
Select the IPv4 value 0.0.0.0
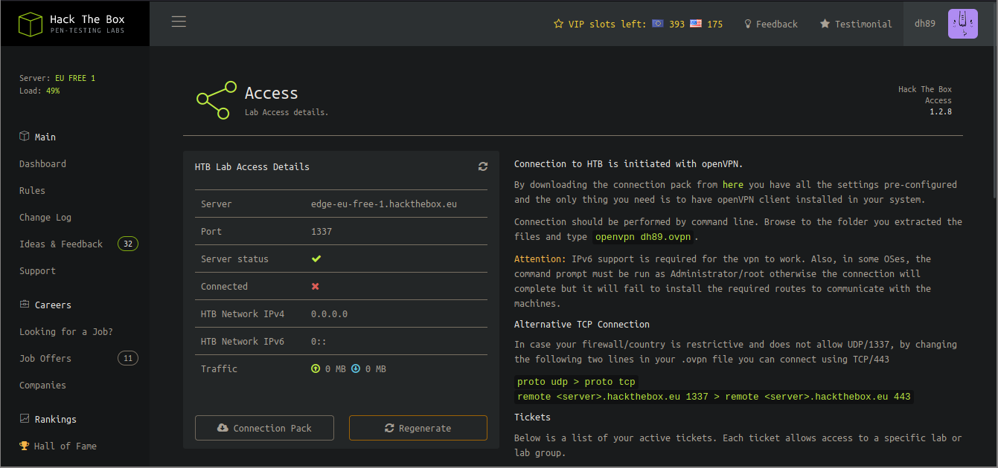coord(329,314)
